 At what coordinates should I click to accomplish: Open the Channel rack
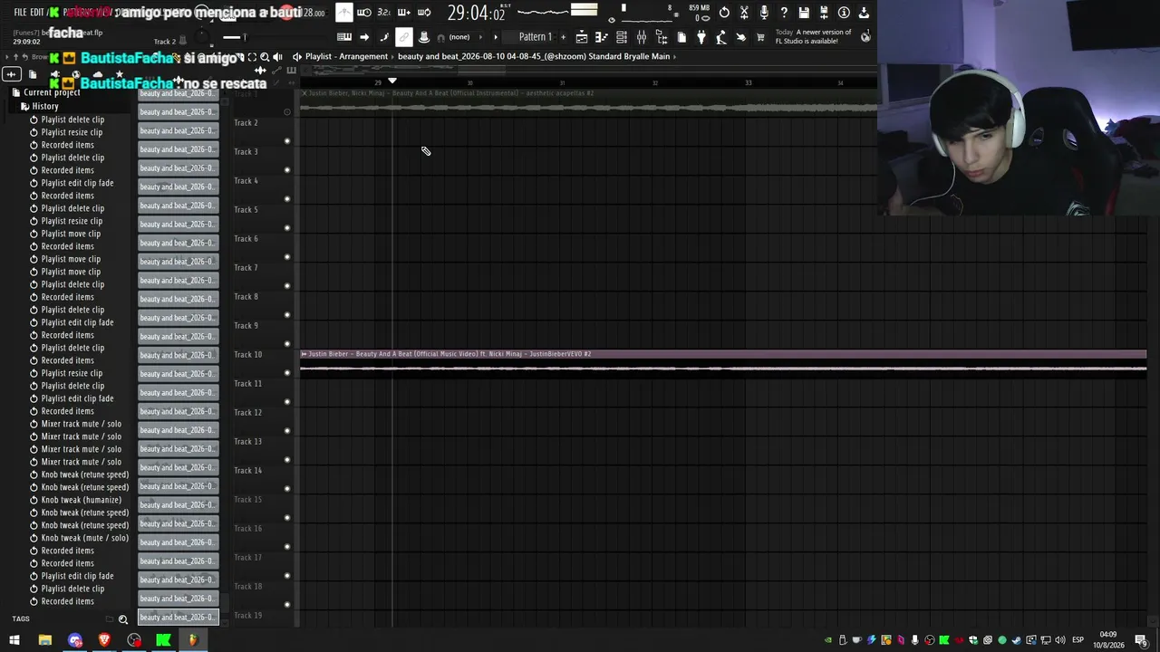pyautogui.click(x=622, y=37)
